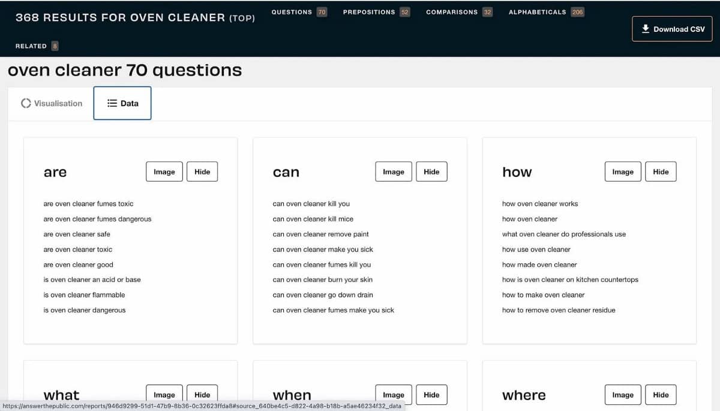Click 'can oven cleaner kill mice'

tap(313, 219)
